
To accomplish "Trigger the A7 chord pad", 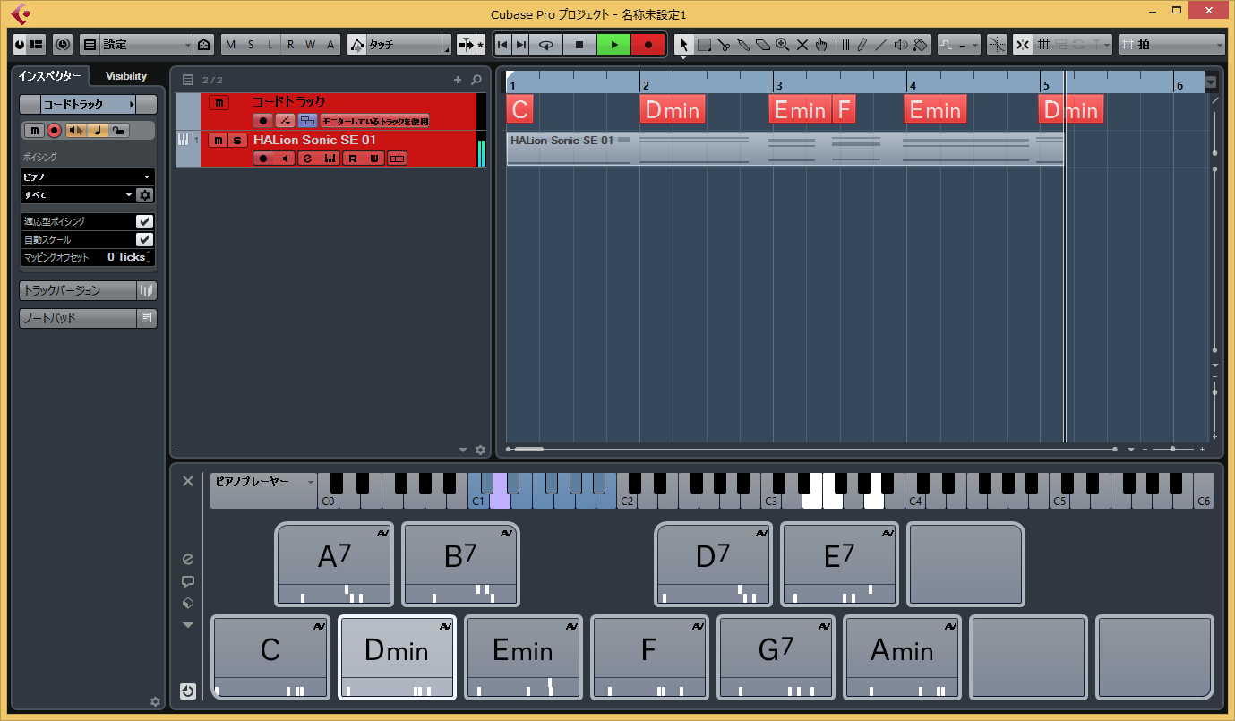I will point(334,565).
